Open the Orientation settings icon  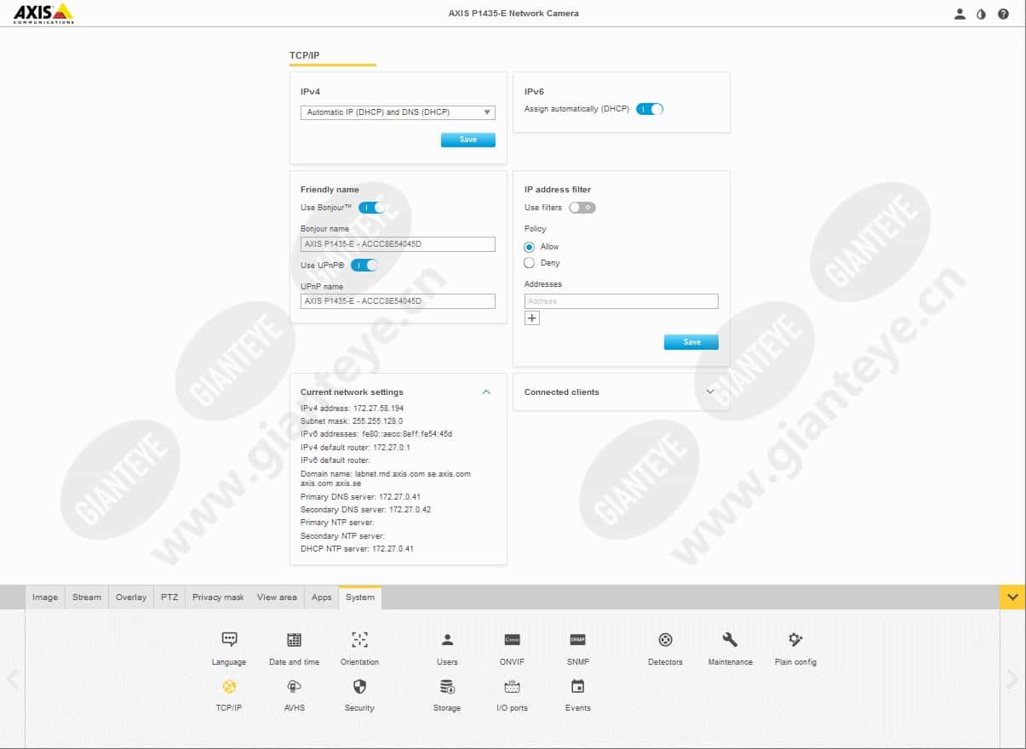point(359,640)
